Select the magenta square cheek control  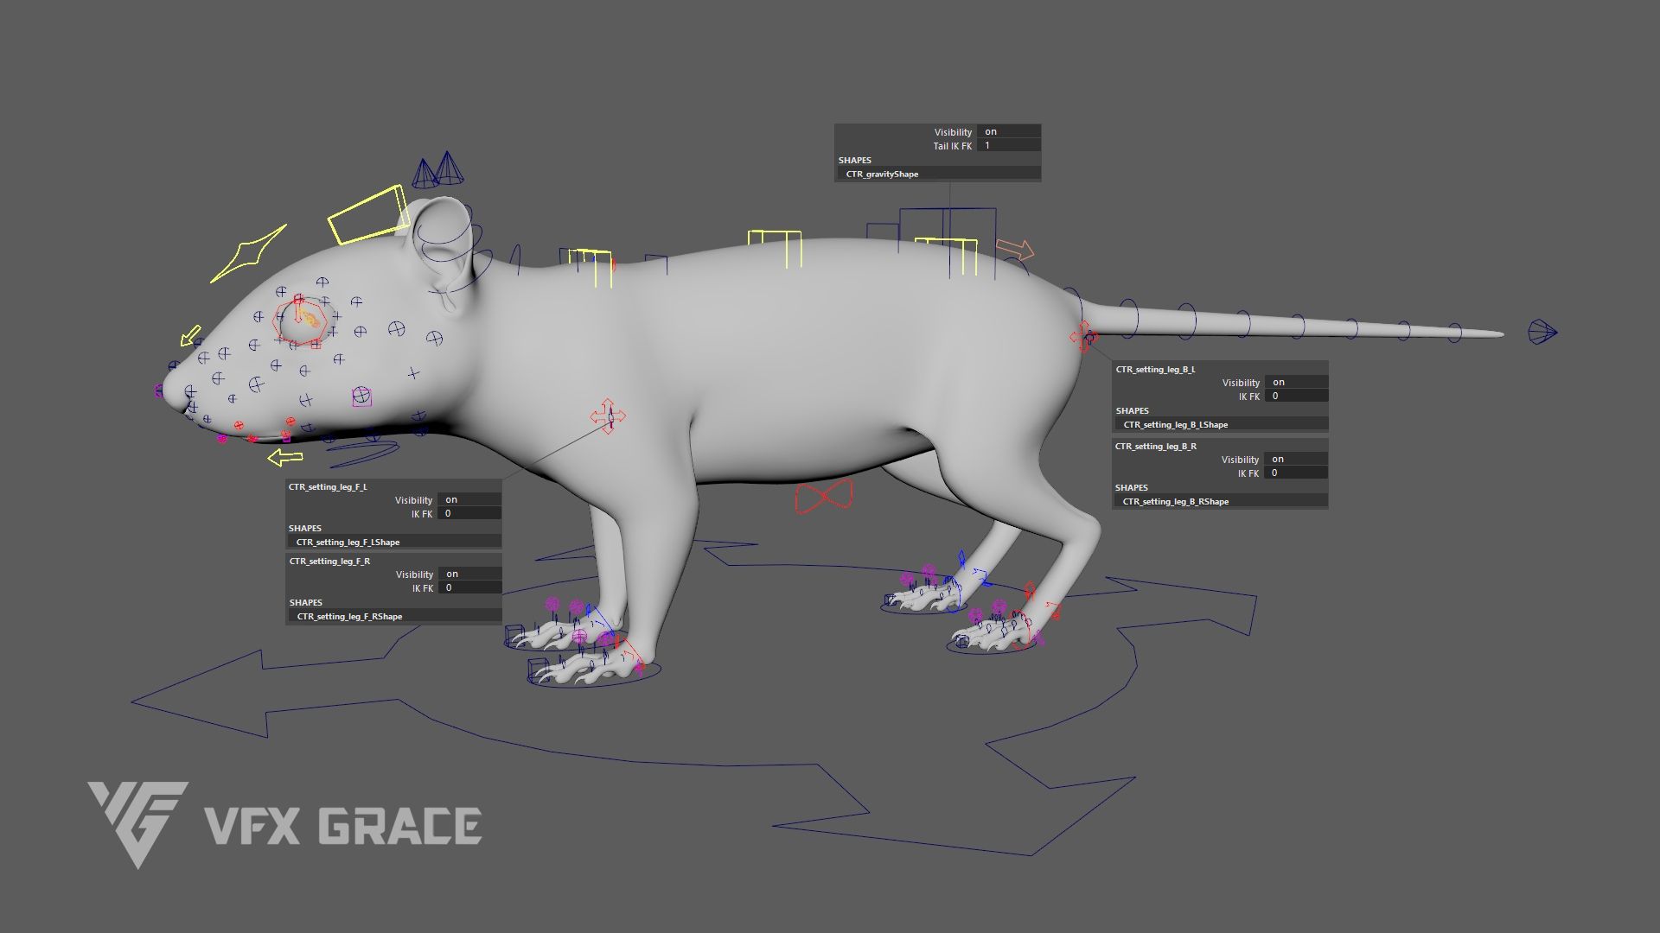click(x=361, y=397)
